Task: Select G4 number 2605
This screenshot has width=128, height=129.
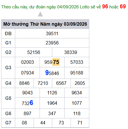Action: [x=80, y=83]
